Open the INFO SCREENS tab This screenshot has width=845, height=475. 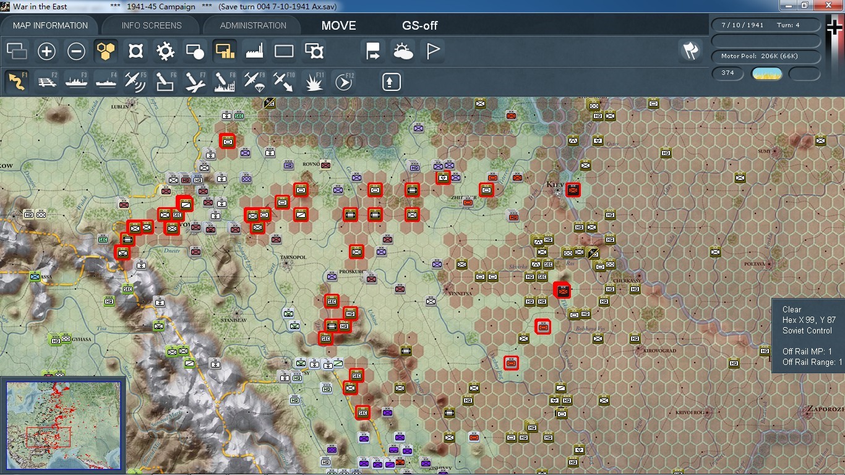tap(152, 25)
